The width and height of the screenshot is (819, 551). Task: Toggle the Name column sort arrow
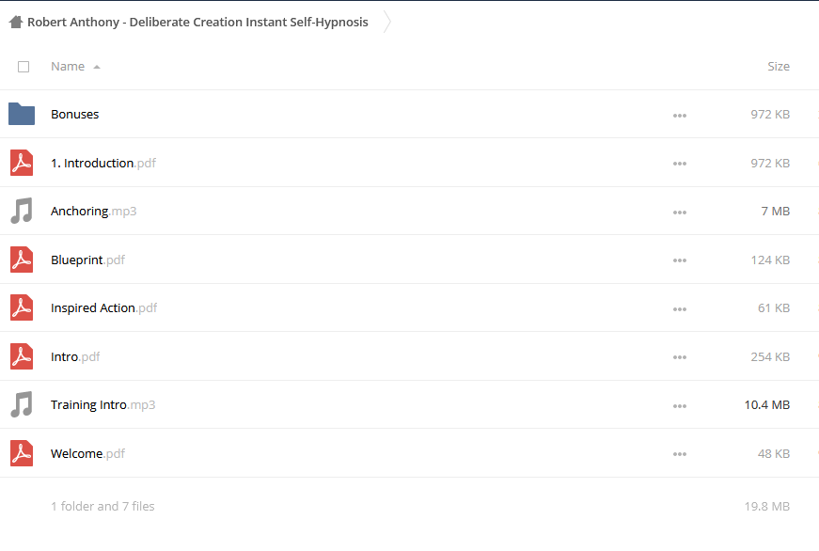pos(97,67)
